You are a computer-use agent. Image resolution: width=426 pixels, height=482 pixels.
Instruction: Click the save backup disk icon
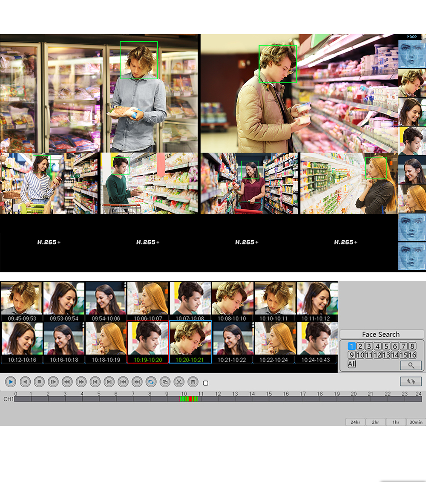coord(193,382)
